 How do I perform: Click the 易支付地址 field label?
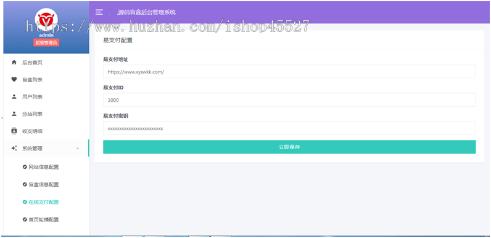(x=115, y=59)
